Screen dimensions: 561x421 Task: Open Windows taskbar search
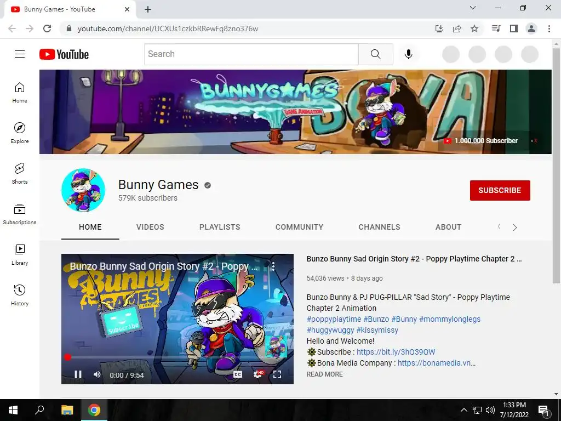pos(39,410)
